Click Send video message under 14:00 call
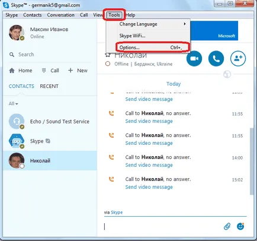The width and height of the screenshot is (257, 241). 149,165
